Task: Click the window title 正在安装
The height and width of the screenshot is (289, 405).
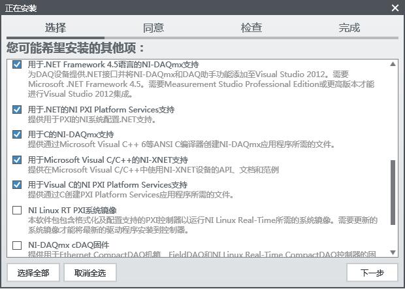Action: click(21, 8)
